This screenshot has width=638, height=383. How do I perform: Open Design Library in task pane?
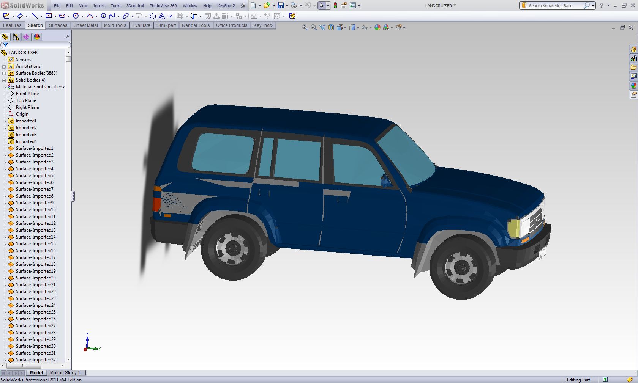pyautogui.click(x=633, y=59)
